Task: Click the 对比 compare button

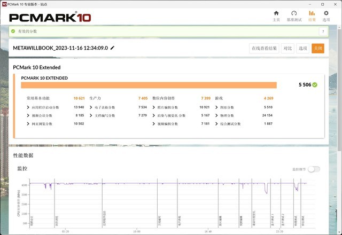Action: [287, 49]
